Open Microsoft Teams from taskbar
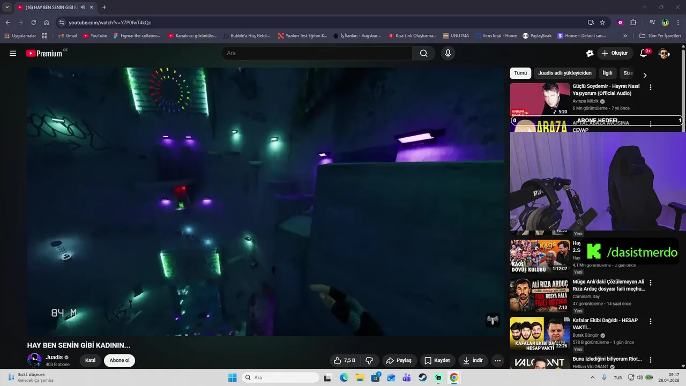Image resolution: width=686 pixels, height=386 pixels. coord(407,377)
